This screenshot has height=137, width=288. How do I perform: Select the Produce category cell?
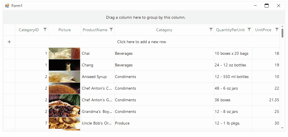[164, 123]
